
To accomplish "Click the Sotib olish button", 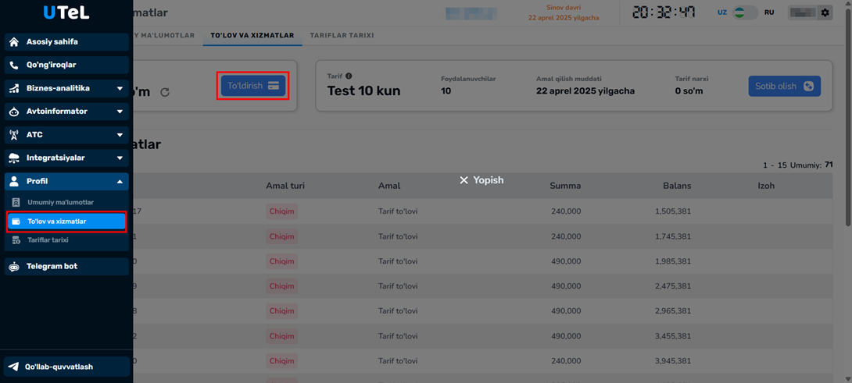I will coord(784,87).
